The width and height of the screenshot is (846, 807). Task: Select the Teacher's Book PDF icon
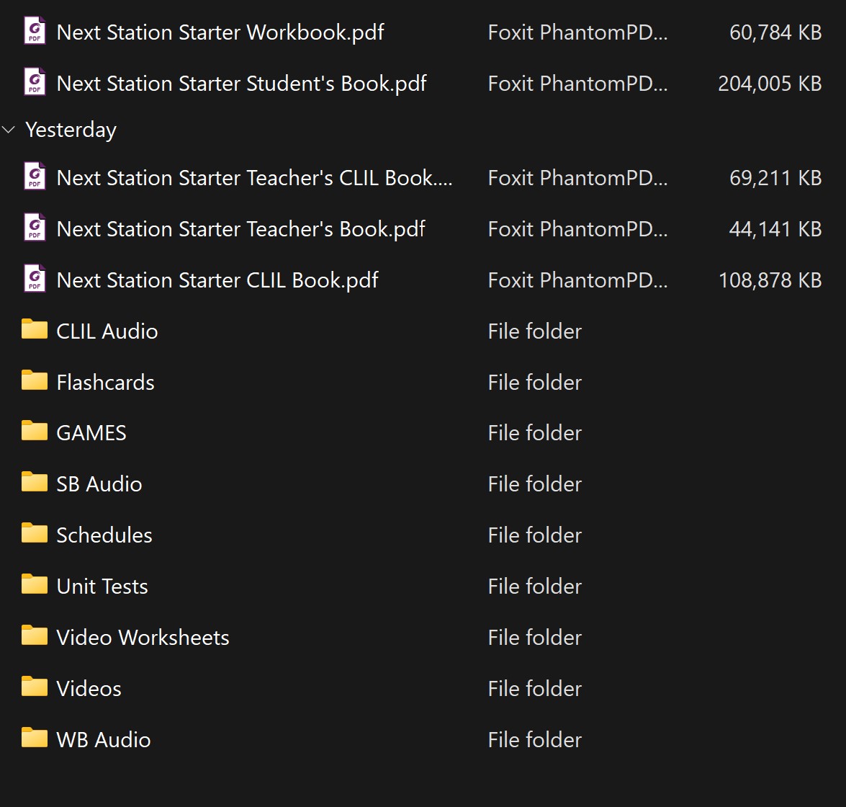(35, 229)
